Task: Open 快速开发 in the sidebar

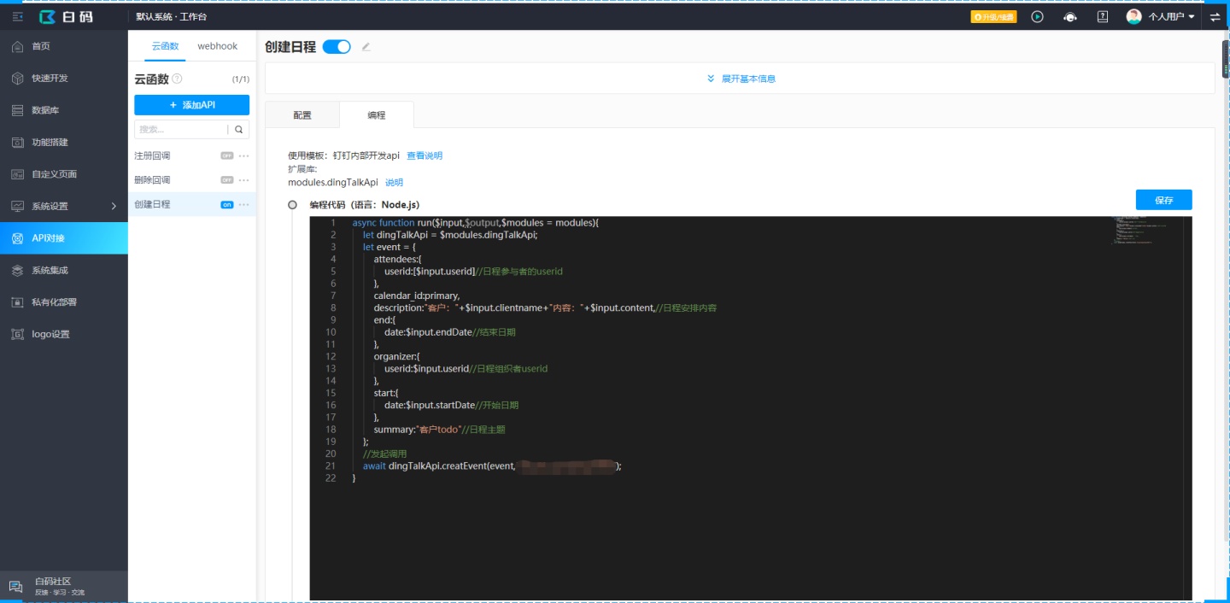Action: [x=64, y=78]
